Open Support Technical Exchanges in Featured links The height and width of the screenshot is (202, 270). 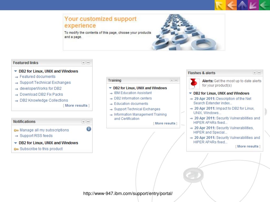(x=45, y=82)
